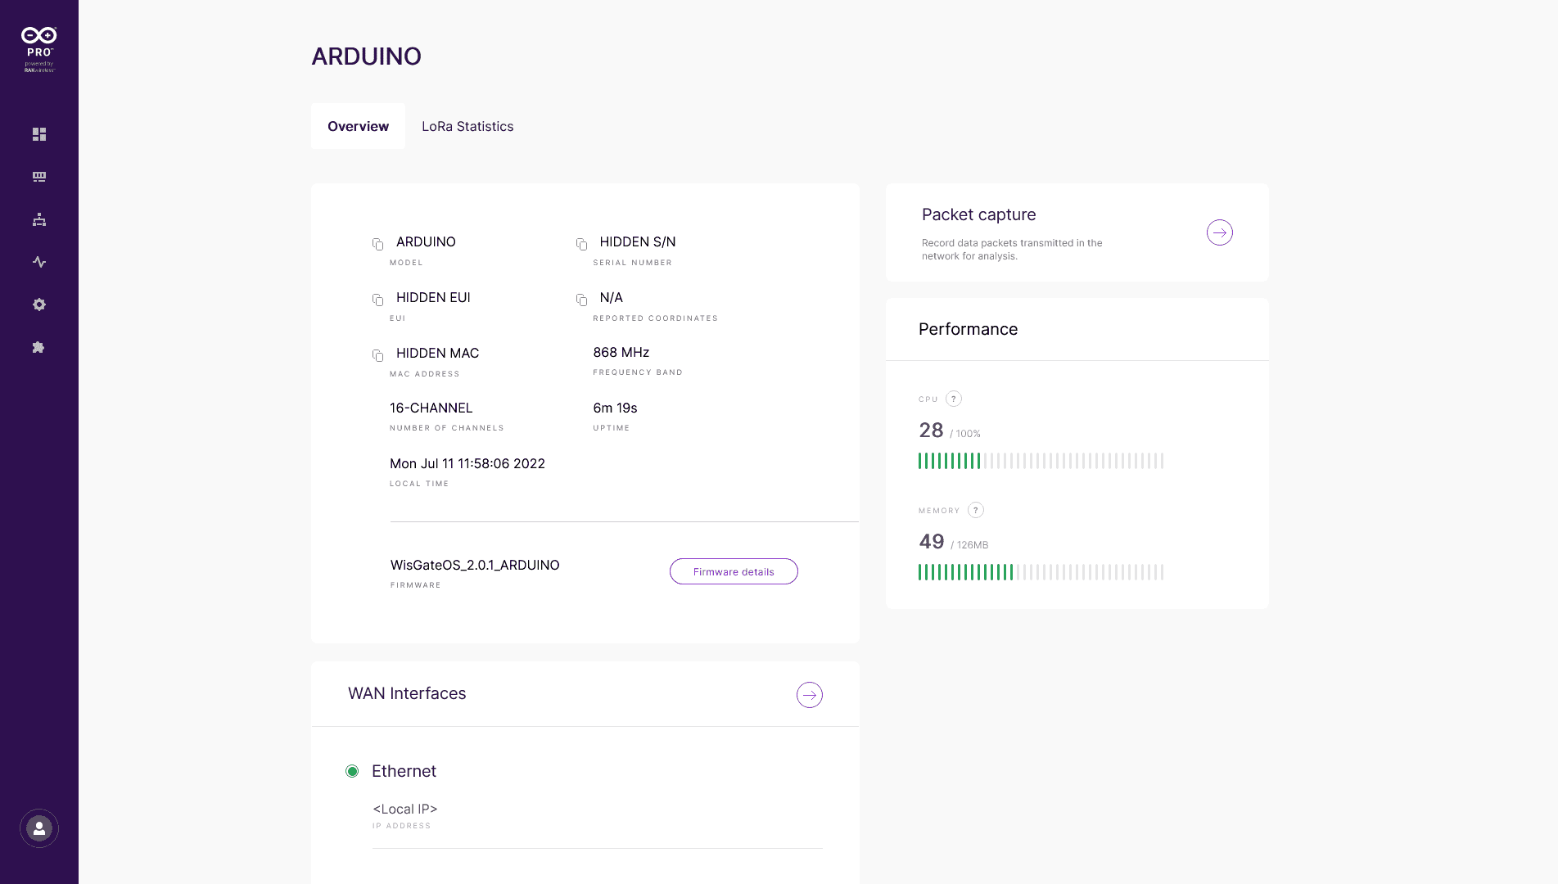1558x884 pixels.
Task: Click the CPU help question mark
Action: 953,399
